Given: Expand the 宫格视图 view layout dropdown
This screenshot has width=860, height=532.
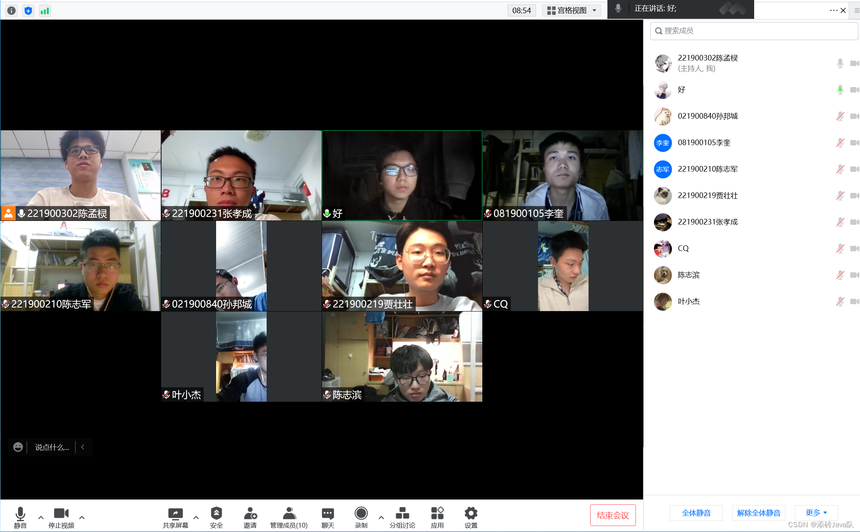Looking at the screenshot, I should pos(571,10).
